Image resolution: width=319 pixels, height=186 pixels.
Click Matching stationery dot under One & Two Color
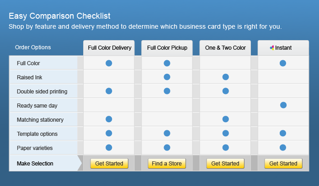click(226, 119)
